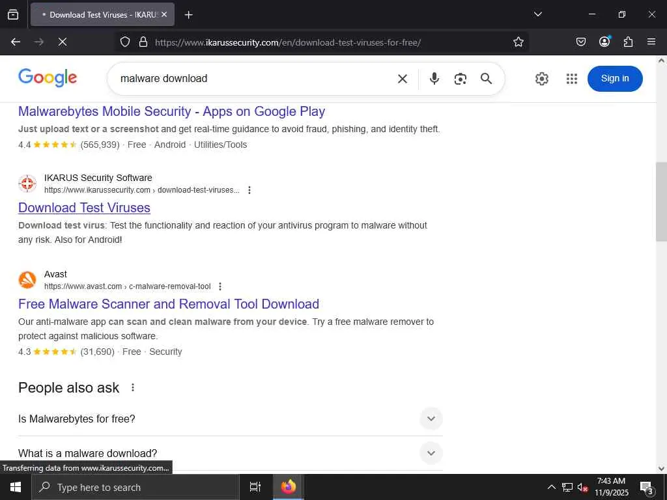Stop loading the page
This screenshot has width=667, height=500.
tap(63, 42)
